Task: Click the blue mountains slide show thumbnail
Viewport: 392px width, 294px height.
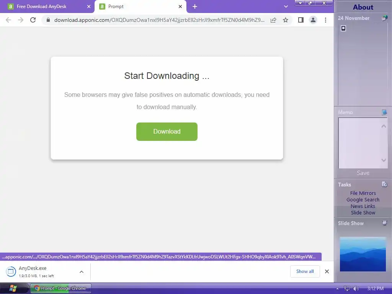Action: 363,254
